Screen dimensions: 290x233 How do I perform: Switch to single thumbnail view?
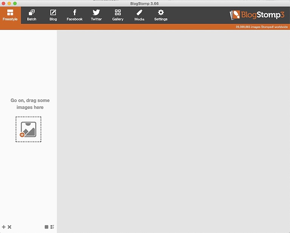click(46, 227)
